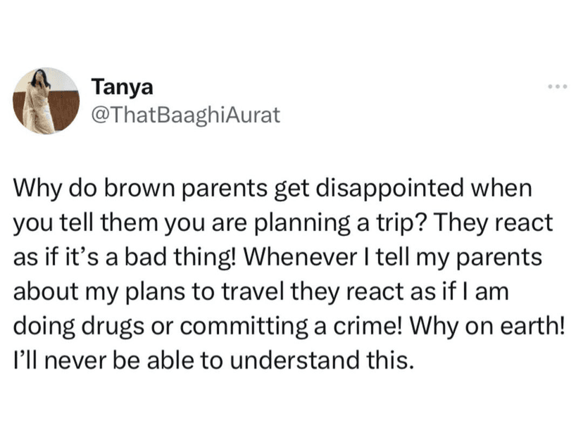
Task: Click the phrase "Why on earth!"
Action: 450,326
